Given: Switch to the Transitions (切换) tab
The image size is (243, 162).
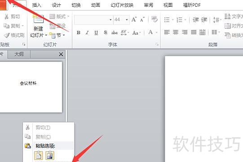Looking at the screenshot, I should coord(76,5).
